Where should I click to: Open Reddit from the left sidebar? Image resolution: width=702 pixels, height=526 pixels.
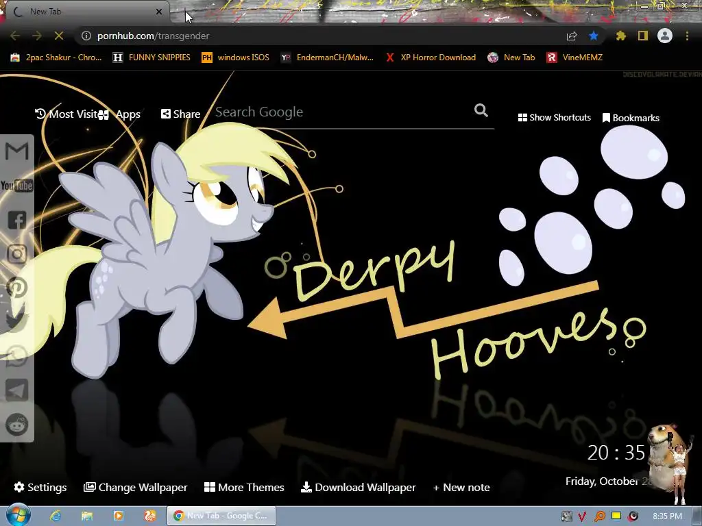(16, 425)
